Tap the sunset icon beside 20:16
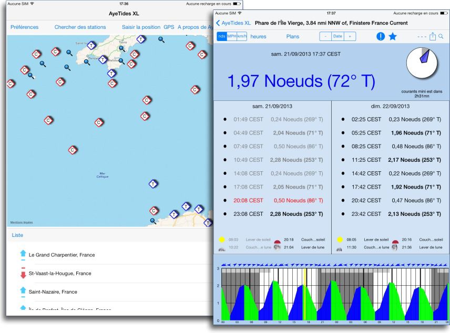Screen dimensions: 450x333 (x=395, y=242)
